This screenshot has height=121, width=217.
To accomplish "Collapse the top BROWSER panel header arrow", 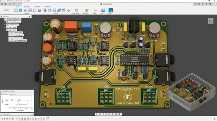I will [x=2, y=16].
